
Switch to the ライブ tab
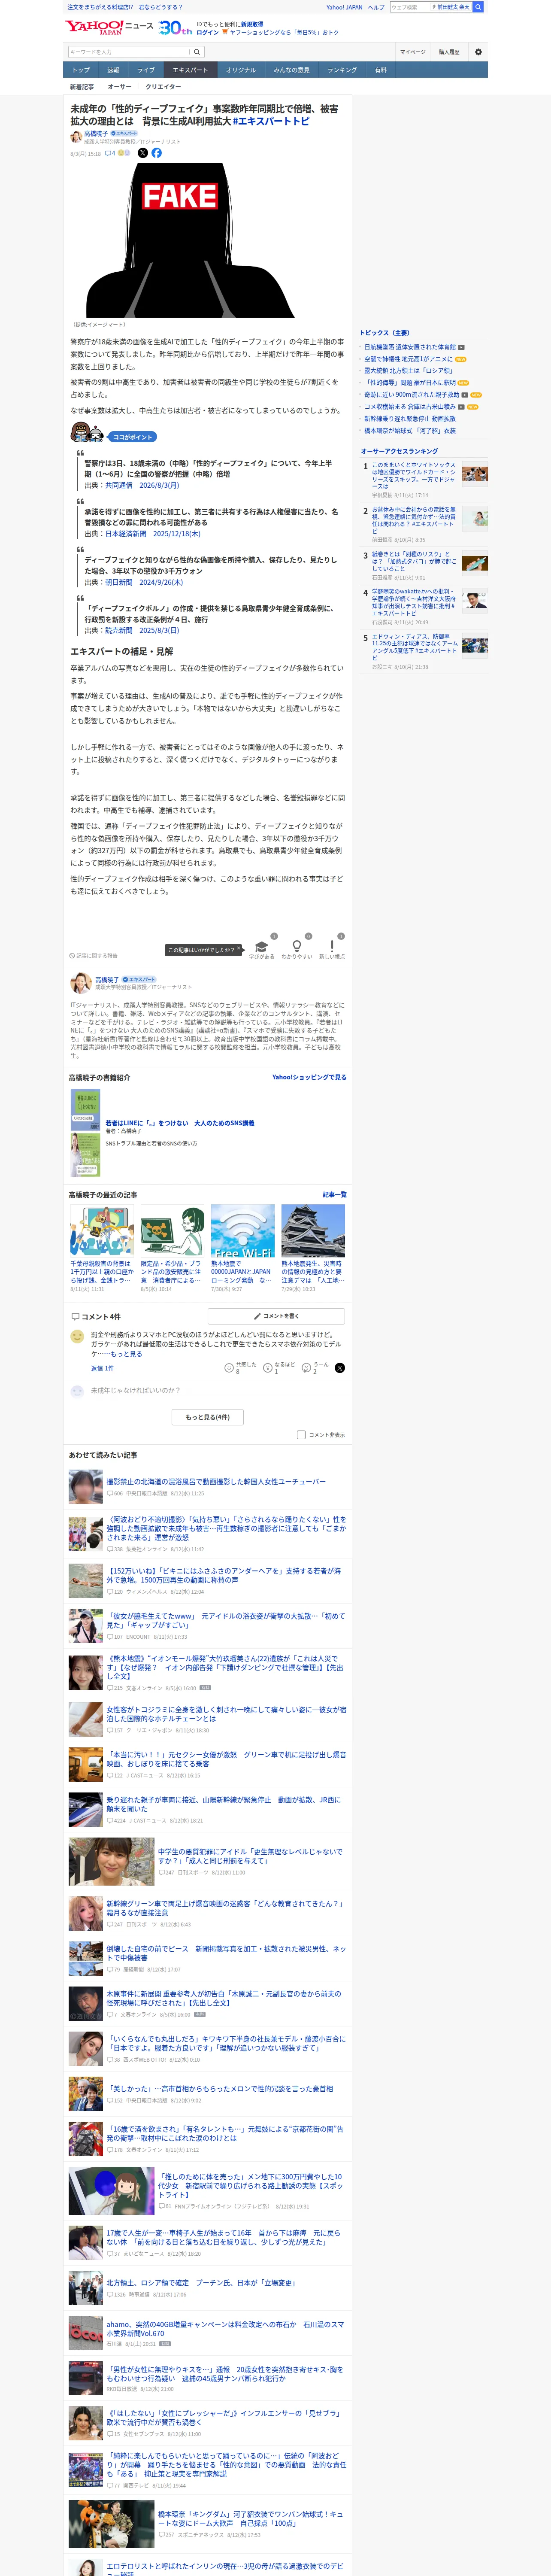(x=146, y=70)
